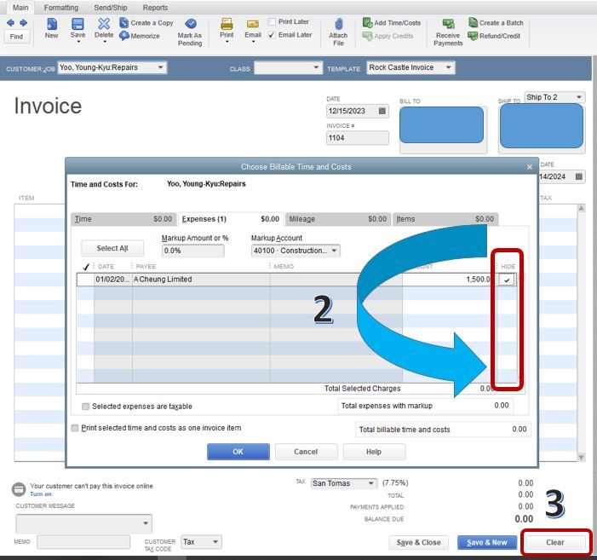Click Save & Close
The width and height of the screenshot is (597, 560).
[418, 542]
